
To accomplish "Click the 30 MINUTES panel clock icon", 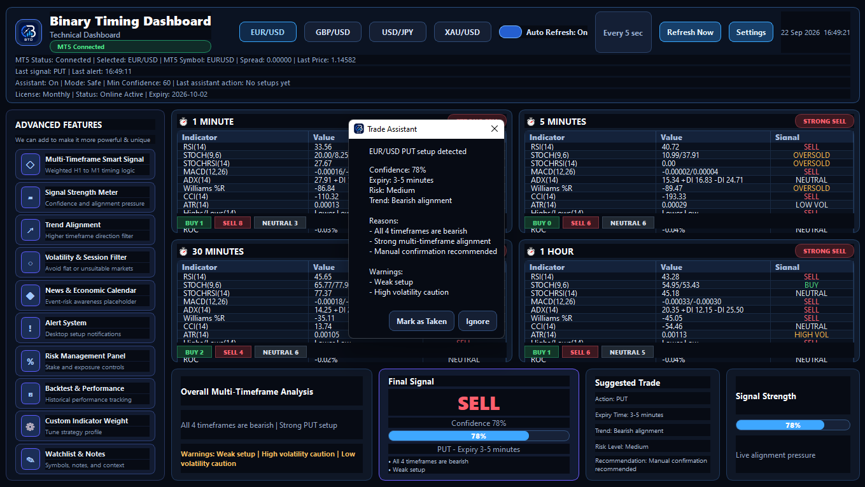I will tap(183, 251).
